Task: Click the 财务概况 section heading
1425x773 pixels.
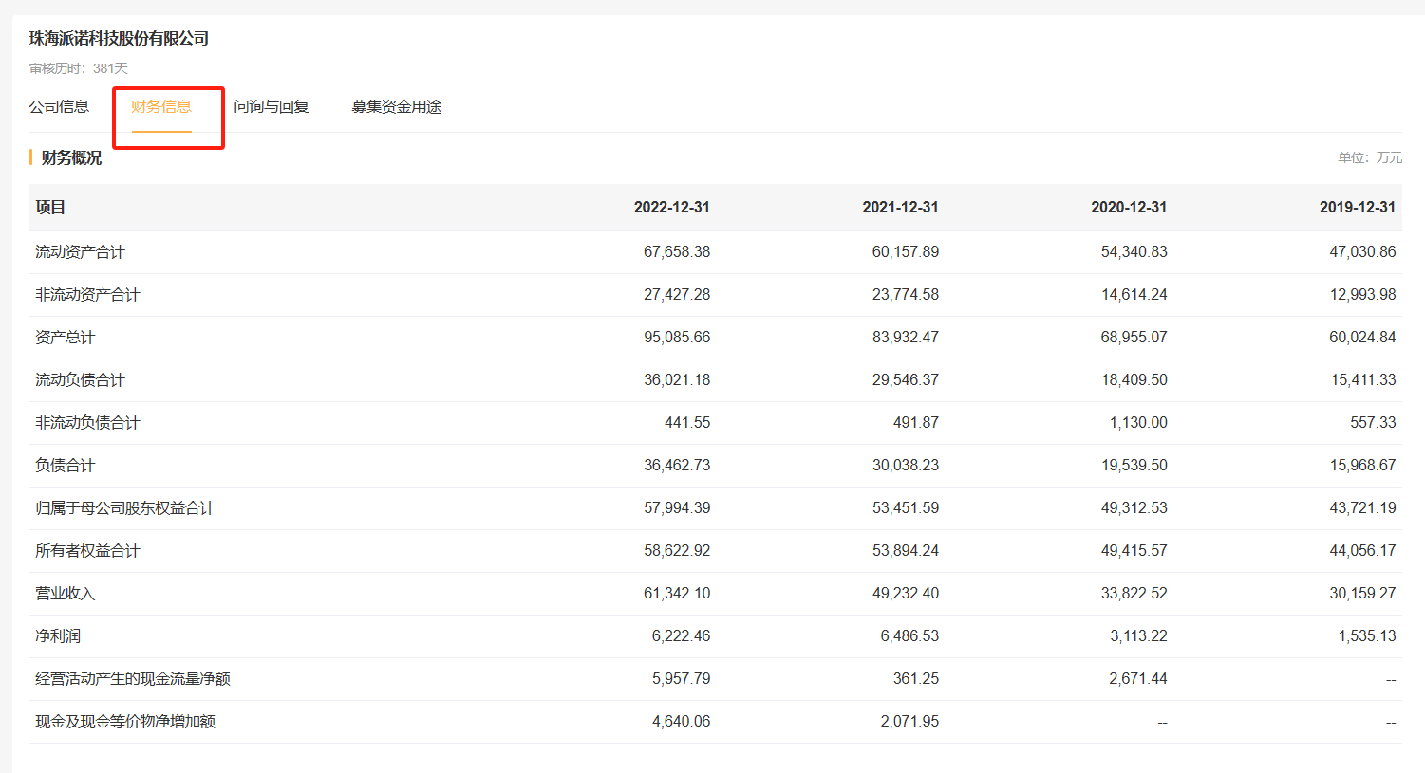Action: pyautogui.click(x=71, y=158)
